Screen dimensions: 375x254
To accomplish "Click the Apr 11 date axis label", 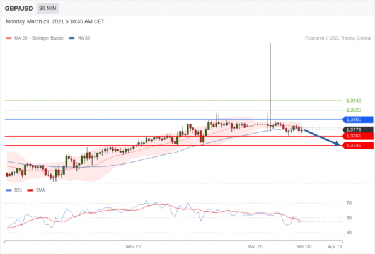I will click(335, 246).
